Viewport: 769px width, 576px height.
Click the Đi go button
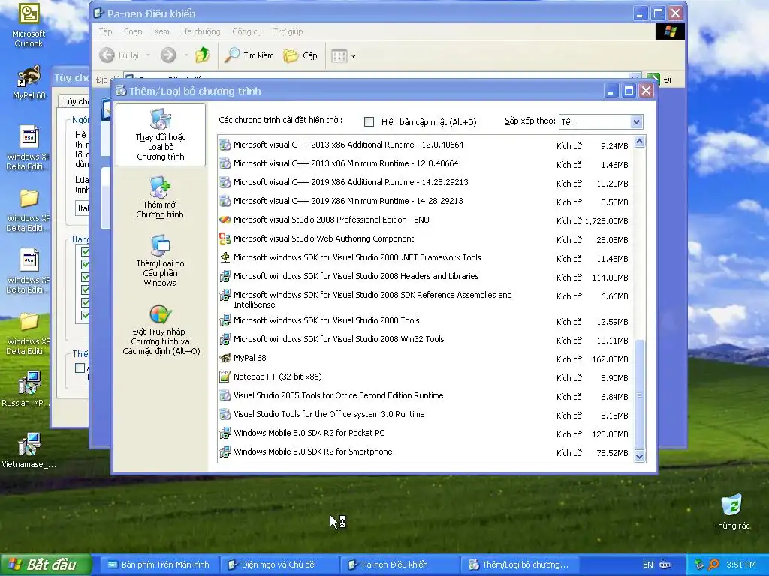click(x=661, y=79)
